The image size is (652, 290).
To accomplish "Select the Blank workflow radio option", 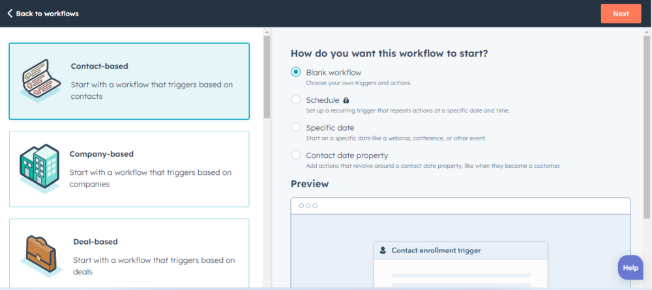I will 296,72.
